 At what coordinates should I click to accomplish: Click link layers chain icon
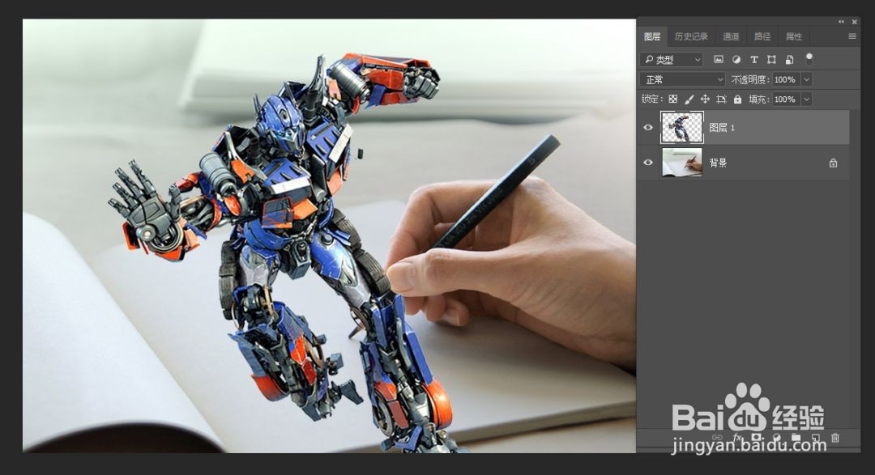[x=717, y=438]
